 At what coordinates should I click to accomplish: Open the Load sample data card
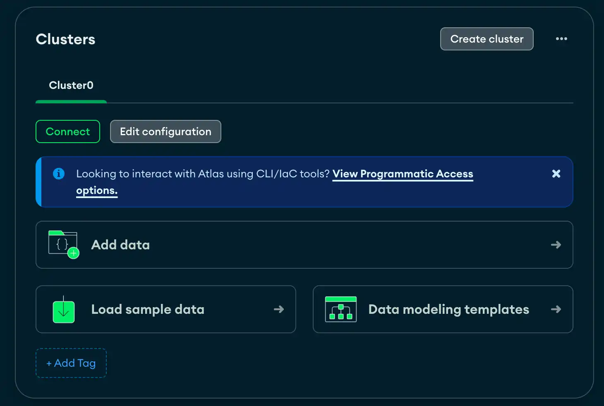165,309
